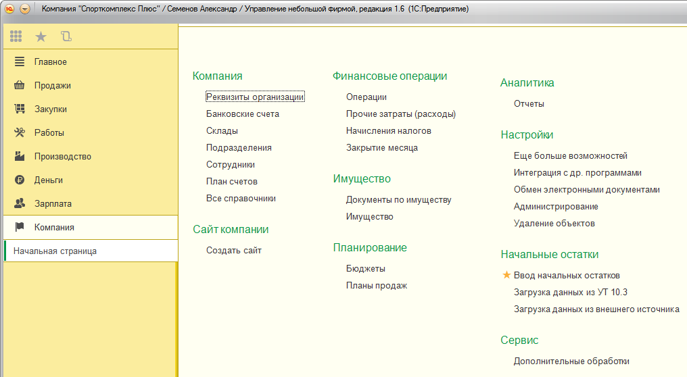Open Документы по имуществу link

(x=399, y=200)
